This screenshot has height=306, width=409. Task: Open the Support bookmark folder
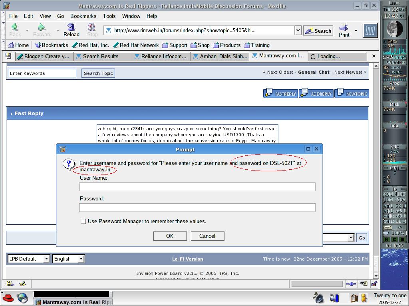coord(175,45)
